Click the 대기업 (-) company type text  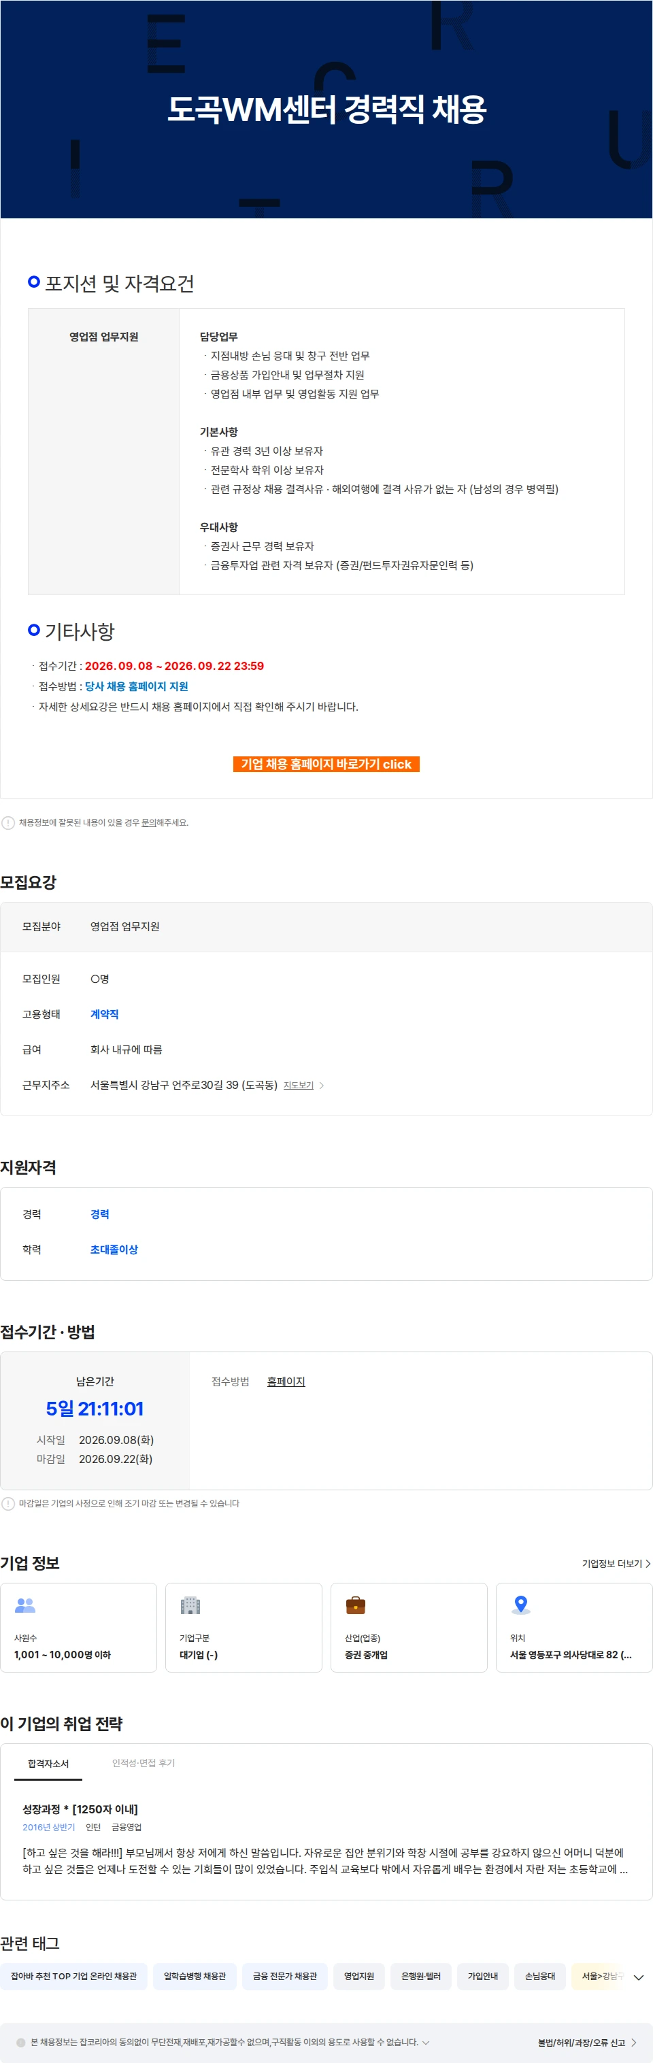pyautogui.click(x=199, y=1655)
